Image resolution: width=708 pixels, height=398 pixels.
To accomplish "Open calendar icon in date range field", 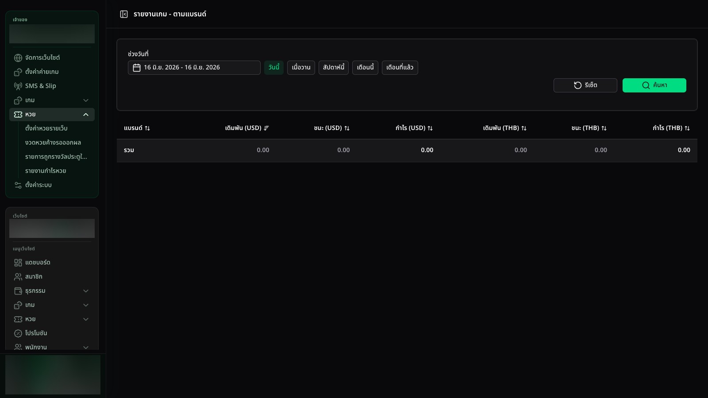I will 137,68.
